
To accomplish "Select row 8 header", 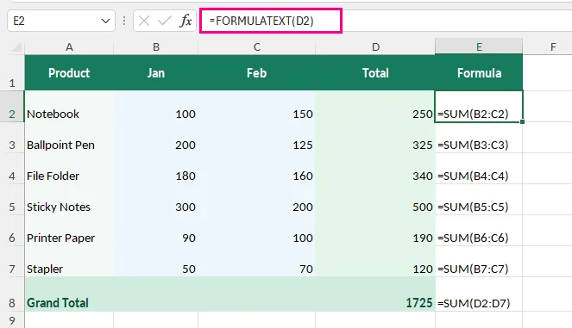I will [x=12, y=294].
